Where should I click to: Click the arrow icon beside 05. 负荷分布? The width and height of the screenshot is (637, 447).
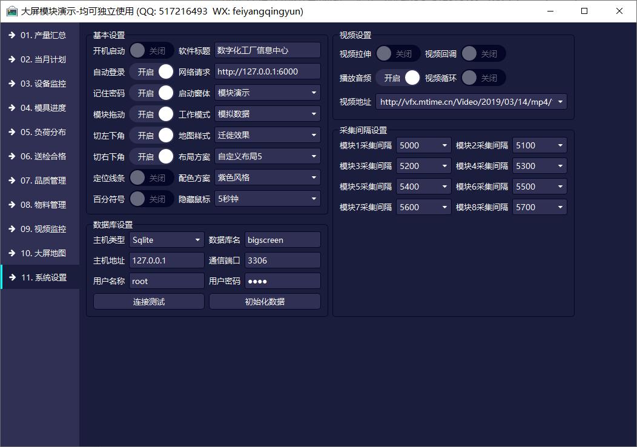click(x=12, y=132)
